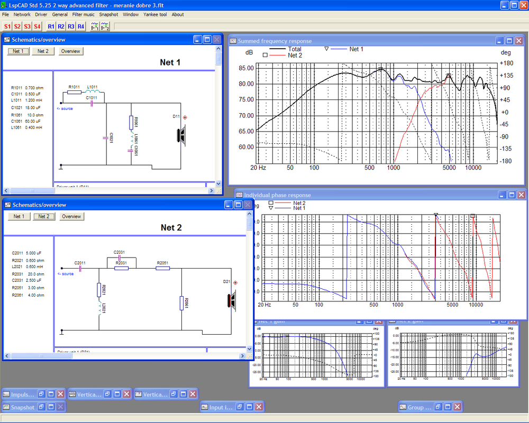
Task: Click the 'R1011 0.700 ohm' component value
Action: [x=28, y=88]
